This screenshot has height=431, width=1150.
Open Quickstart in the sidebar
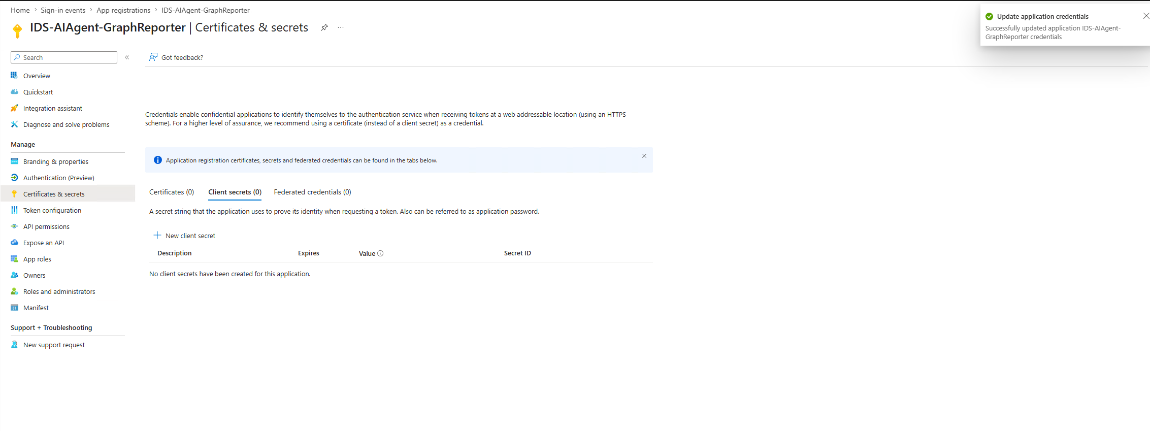click(x=38, y=92)
